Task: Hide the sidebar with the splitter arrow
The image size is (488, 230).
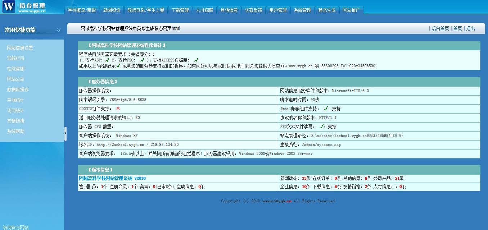Action: point(65,134)
